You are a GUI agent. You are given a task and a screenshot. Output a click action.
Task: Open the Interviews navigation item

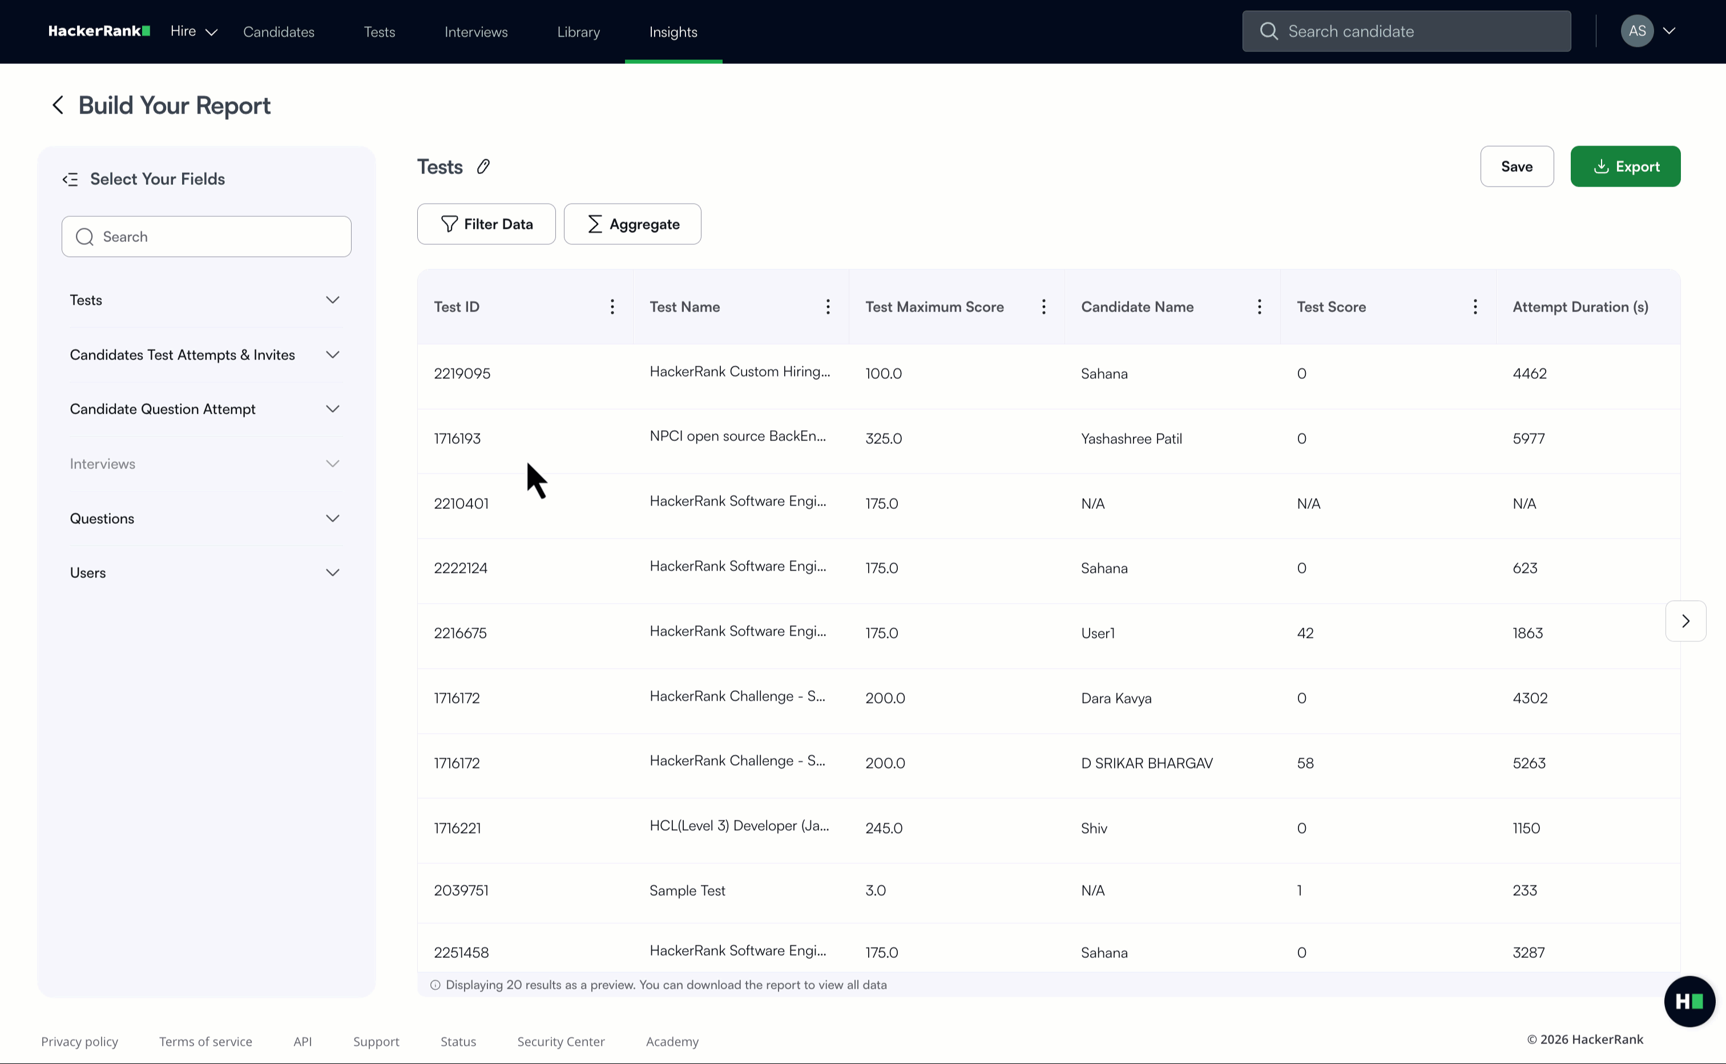[476, 32]
